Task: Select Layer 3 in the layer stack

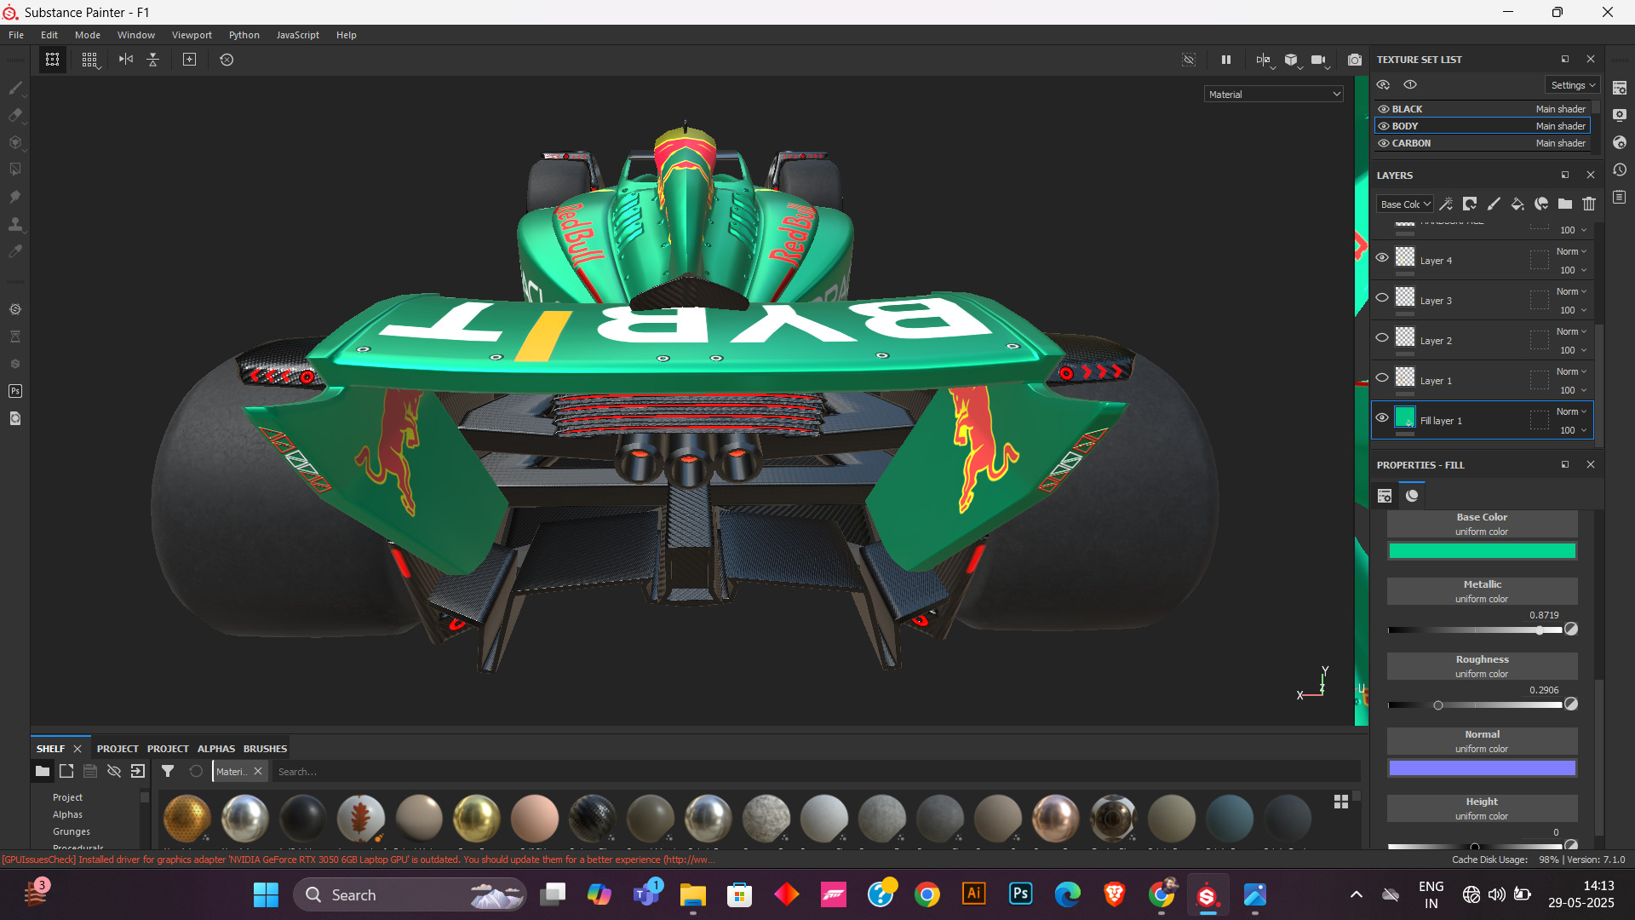Action: click(1483, 300)
